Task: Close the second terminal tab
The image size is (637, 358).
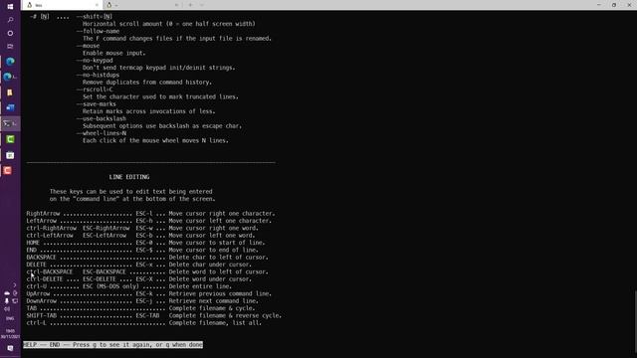Action: click(x=176, y=5)
